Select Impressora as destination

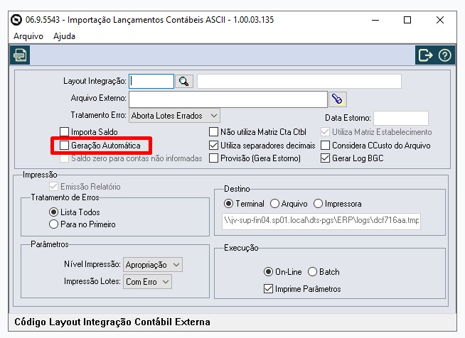click(x=319, y=204)
